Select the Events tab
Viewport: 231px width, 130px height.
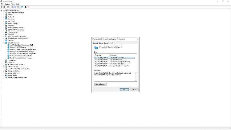click(111, 43)
